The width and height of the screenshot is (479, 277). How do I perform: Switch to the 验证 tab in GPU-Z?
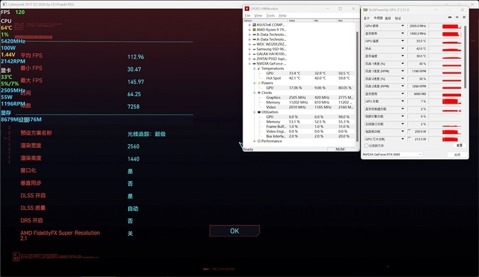pos(398,19)
